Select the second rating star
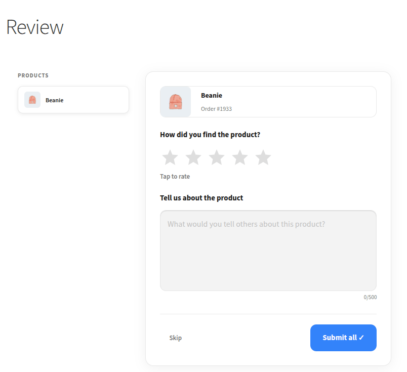This screenshot has width=407, height=372. point(193,158)
